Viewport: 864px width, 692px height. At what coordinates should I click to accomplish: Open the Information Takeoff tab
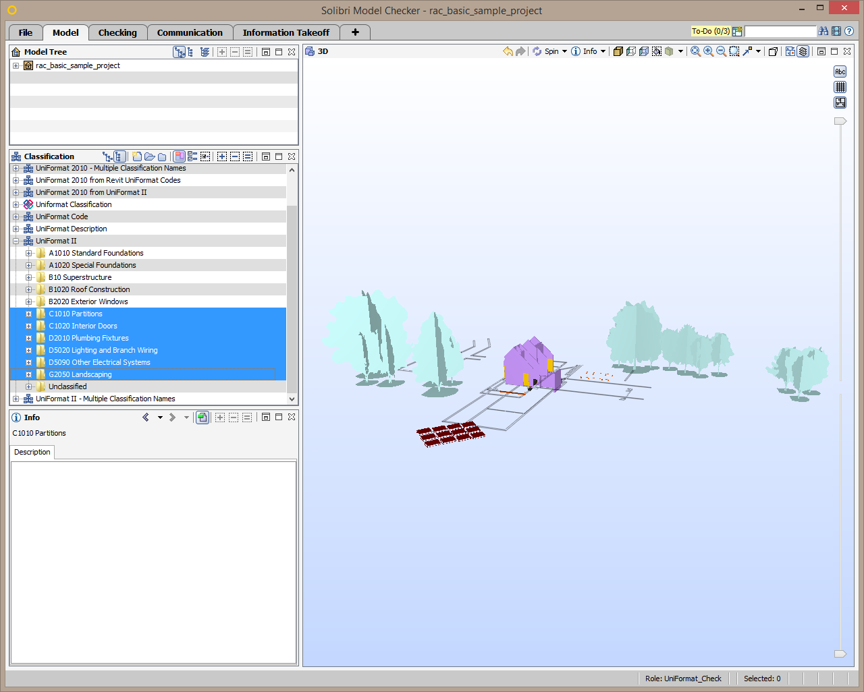pos(286,32)
